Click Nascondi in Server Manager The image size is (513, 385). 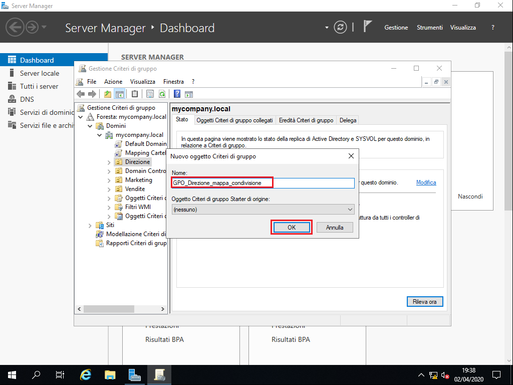pos(470,197)
